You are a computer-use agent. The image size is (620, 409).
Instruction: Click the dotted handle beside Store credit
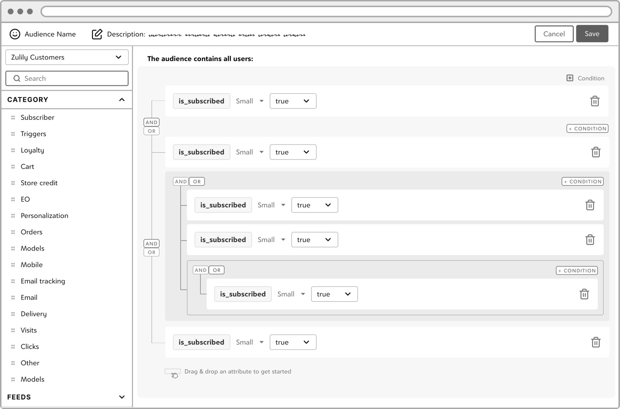coord(13,183)
